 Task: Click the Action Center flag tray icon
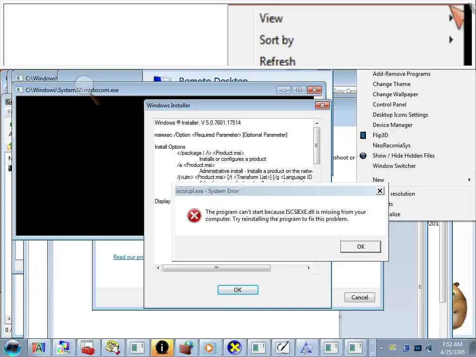pyautogui.click(x=406, y=348)
